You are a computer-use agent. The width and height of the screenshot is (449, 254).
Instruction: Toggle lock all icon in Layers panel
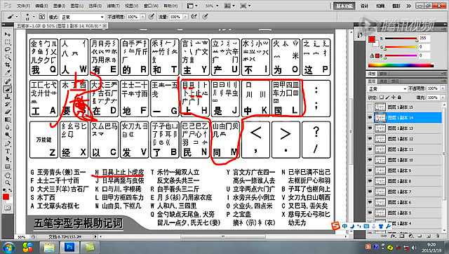[399, 98]
